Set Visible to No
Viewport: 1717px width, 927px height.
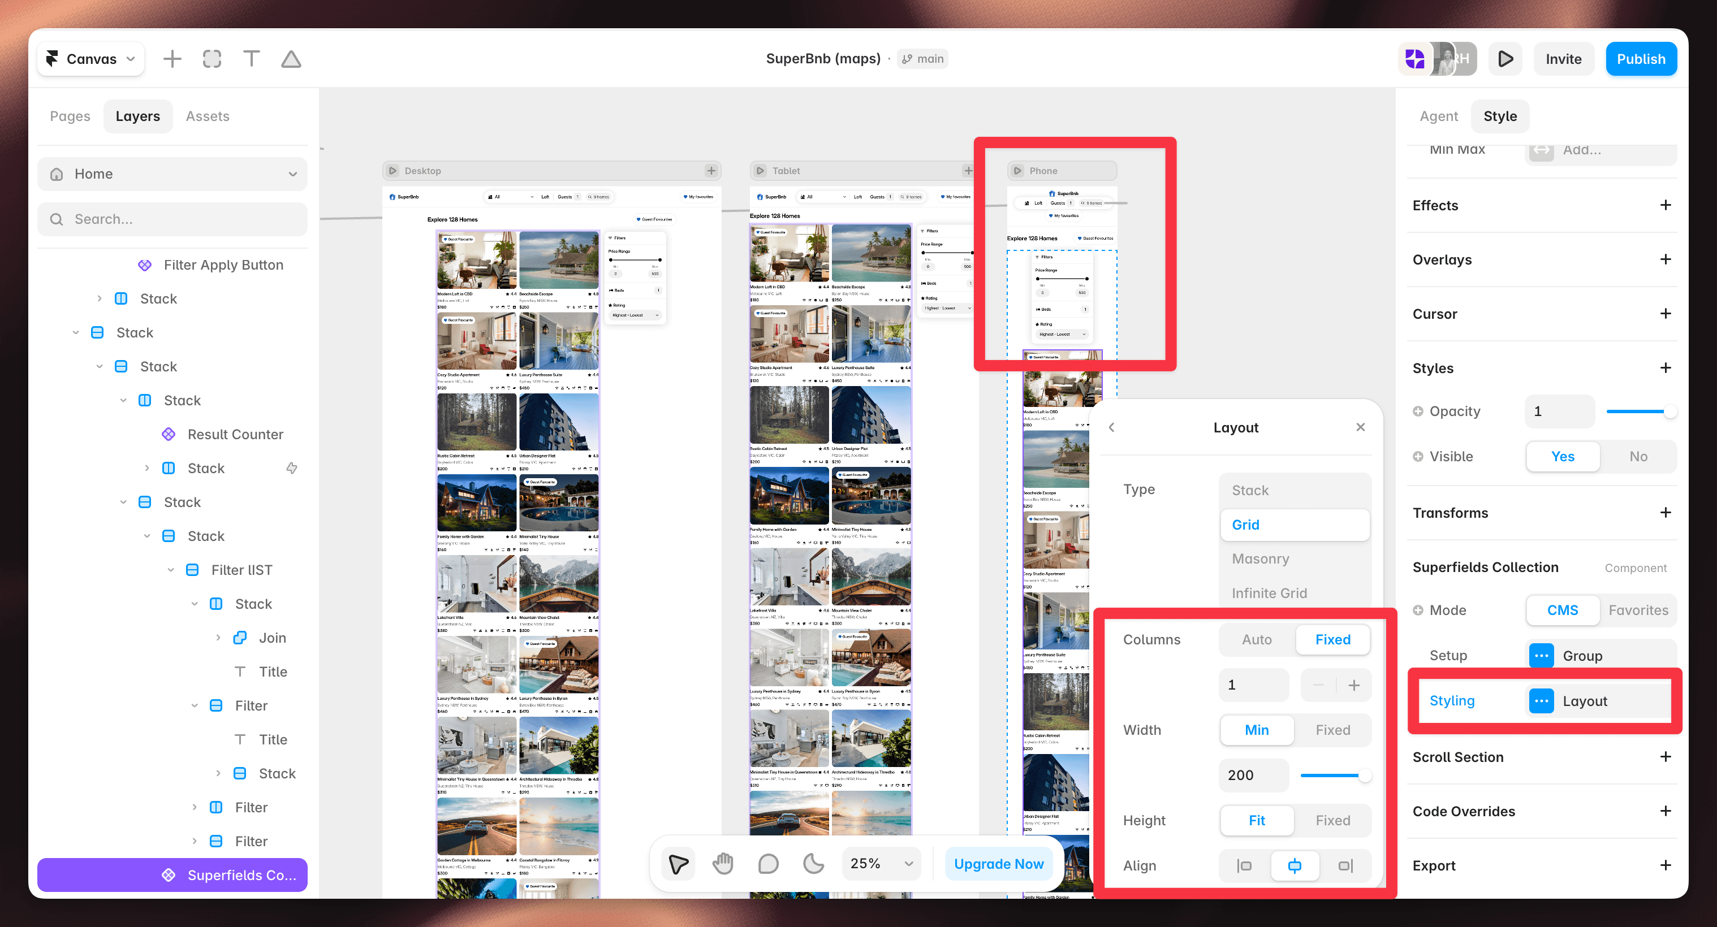tap(1638, 456)
